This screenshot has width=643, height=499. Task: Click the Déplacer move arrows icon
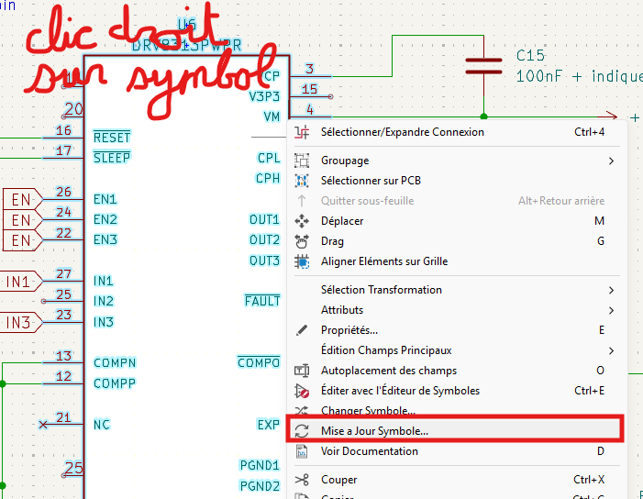pos(302,221)
